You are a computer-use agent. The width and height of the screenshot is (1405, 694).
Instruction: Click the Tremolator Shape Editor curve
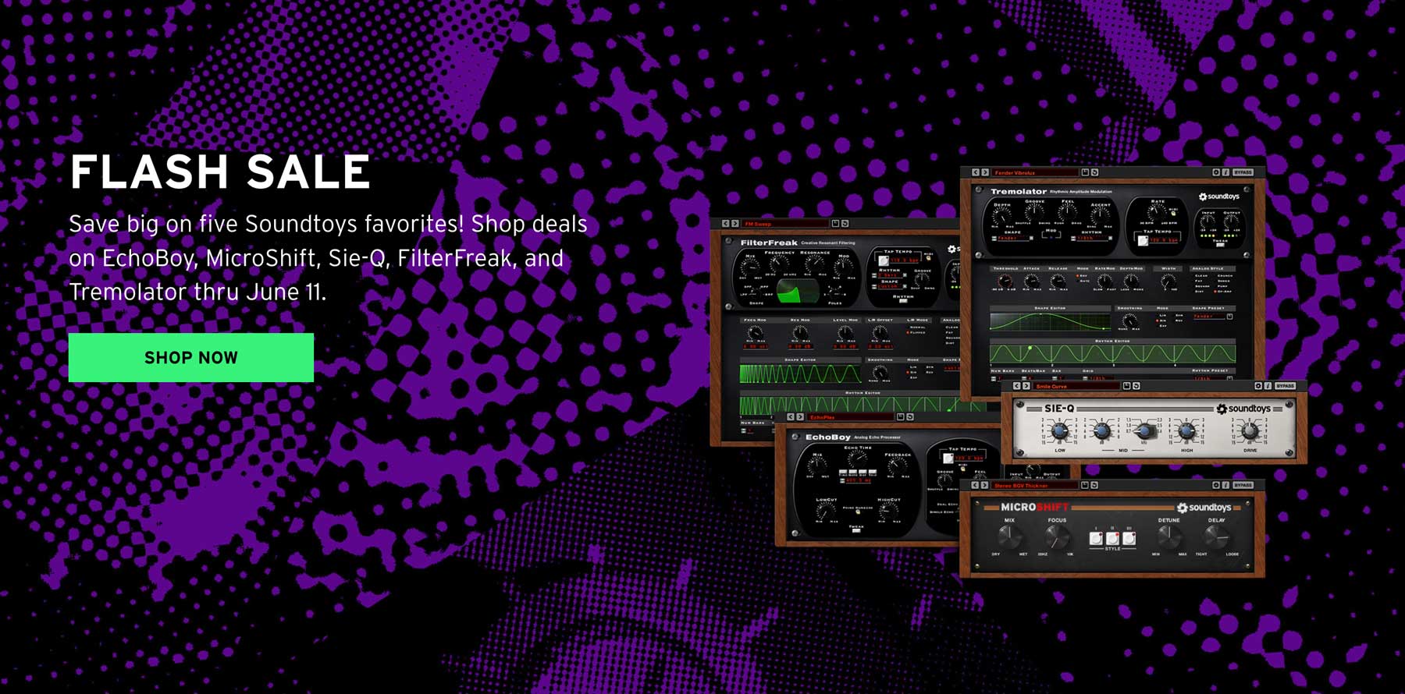(1050, 322)
